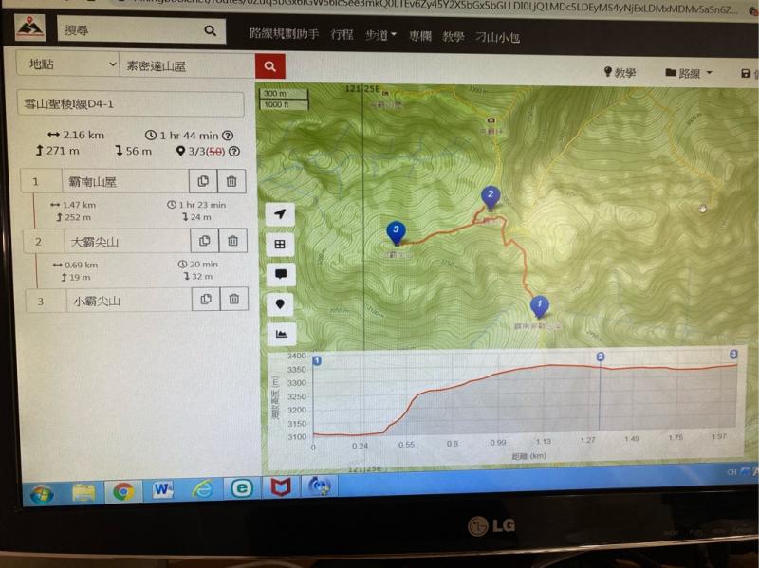The width and height of the screenshot is (759, 568).
Task: Open 教學 in the nav bar
Action: point(454,37)
